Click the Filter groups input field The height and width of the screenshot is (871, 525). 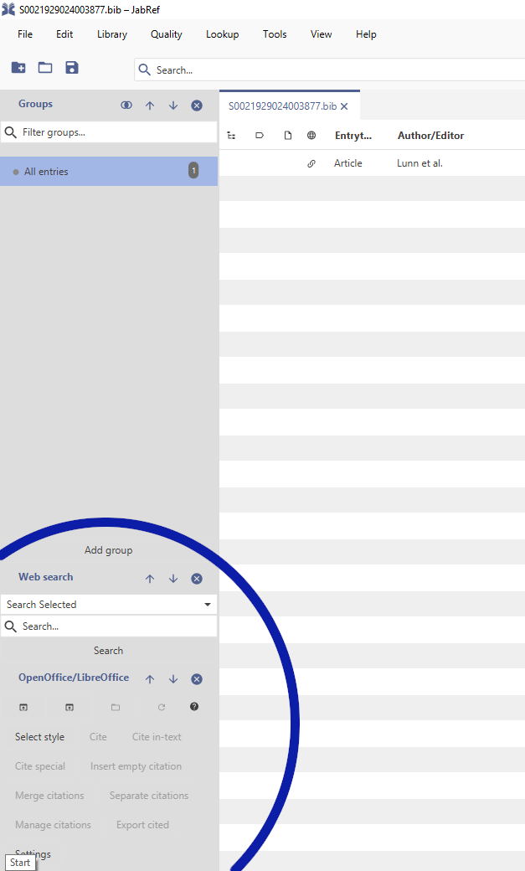[x=113, y=132]
